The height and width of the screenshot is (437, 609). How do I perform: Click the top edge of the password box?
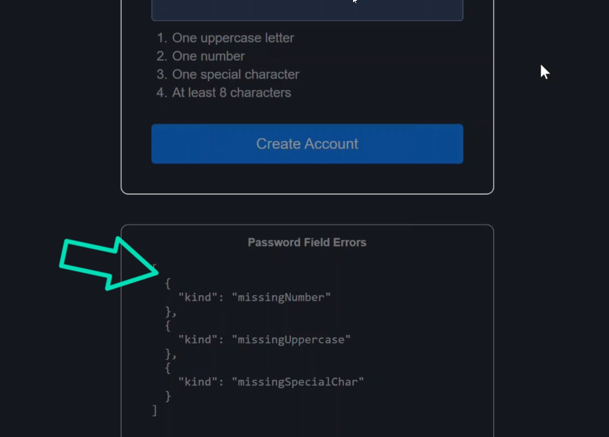click(x=307, y=0)
